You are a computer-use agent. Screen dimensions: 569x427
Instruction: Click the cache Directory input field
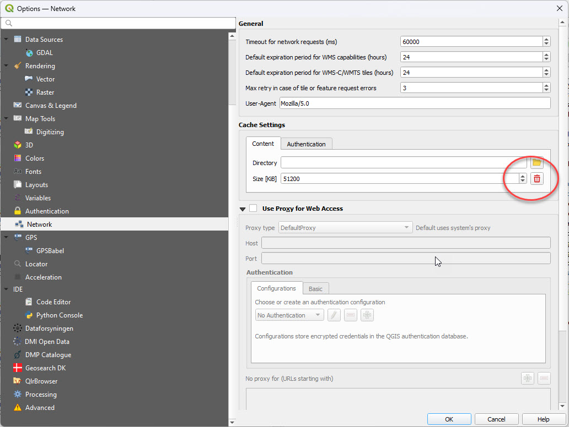coord(404,163)
